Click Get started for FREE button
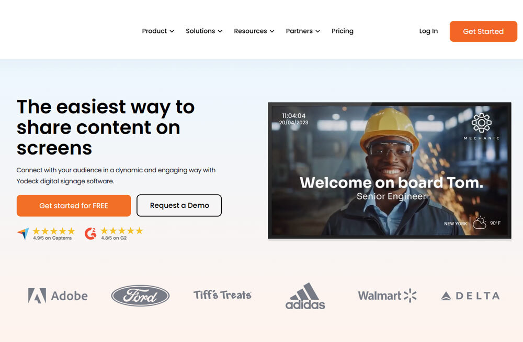Viewport: 523px width, 342px height. (74, 206)
